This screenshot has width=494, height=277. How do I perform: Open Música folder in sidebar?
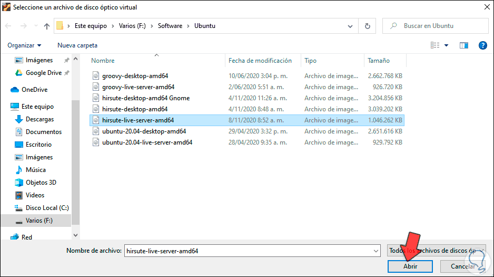point(36,170)
